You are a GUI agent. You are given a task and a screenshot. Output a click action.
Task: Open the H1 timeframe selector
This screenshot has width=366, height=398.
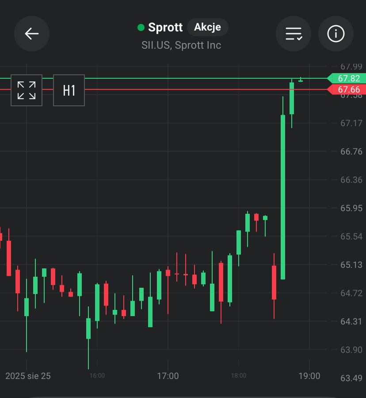click(x=69, y=90)
